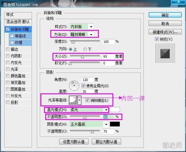Open the 样式 list header
This screenshot has width=186, height=152.
coord(18,15)
